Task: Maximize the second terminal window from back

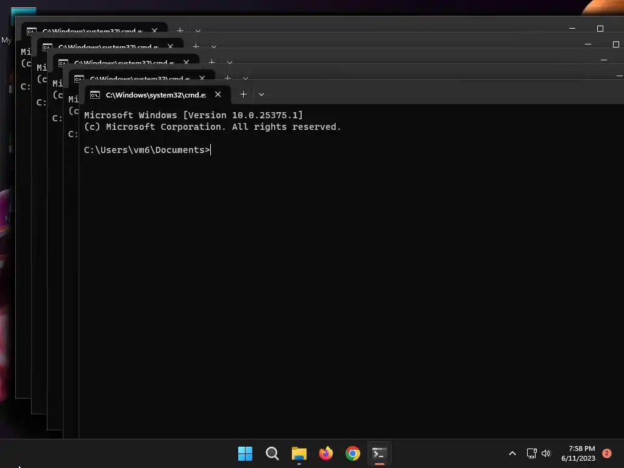Action: [x=616, y=44]
